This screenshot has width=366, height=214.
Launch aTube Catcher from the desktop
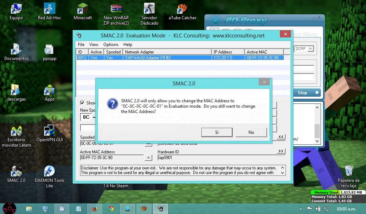point(182,11)
